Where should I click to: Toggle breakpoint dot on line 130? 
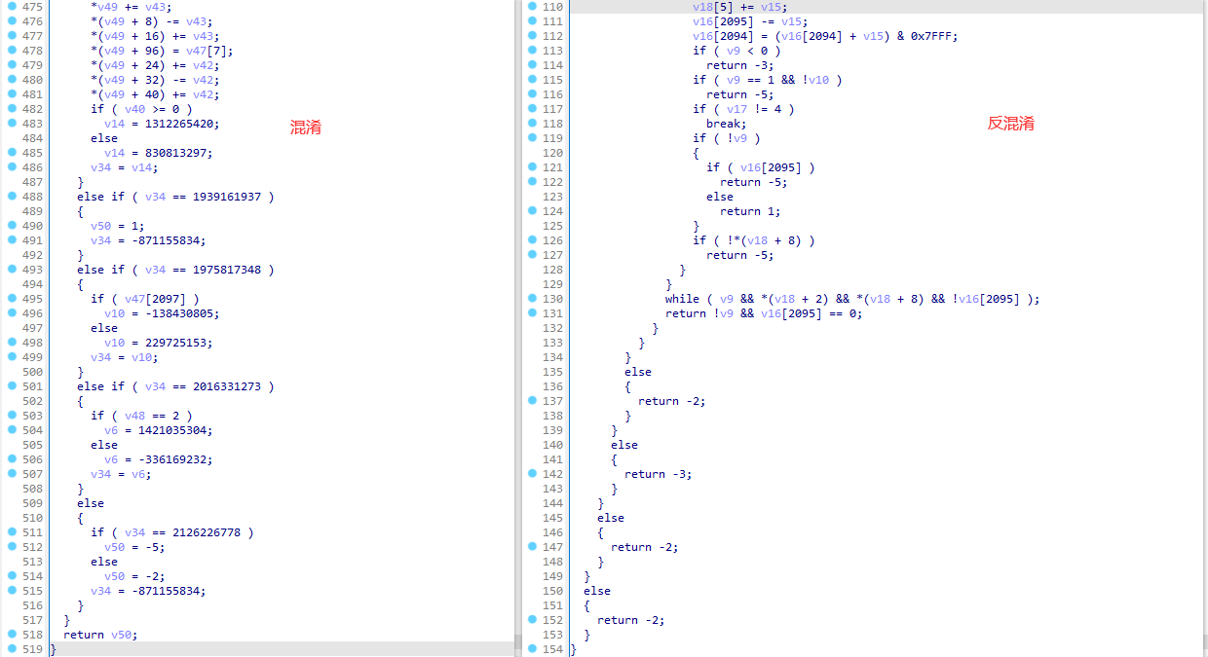[x=532, y=299]
